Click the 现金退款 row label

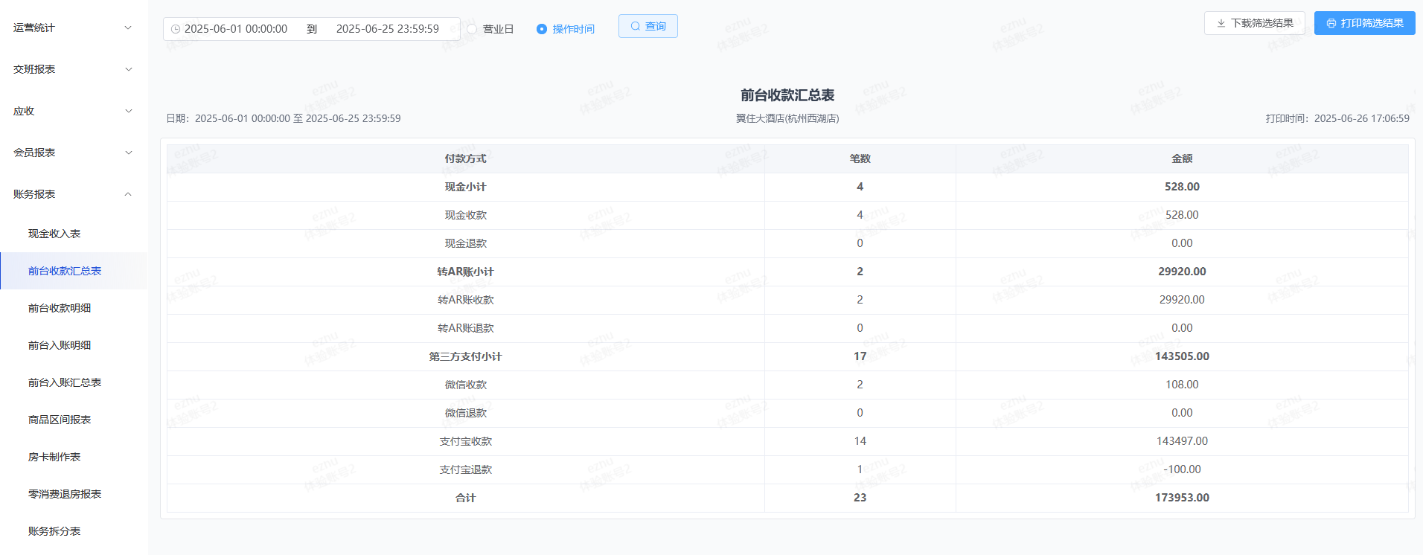(x=465, y=243)
